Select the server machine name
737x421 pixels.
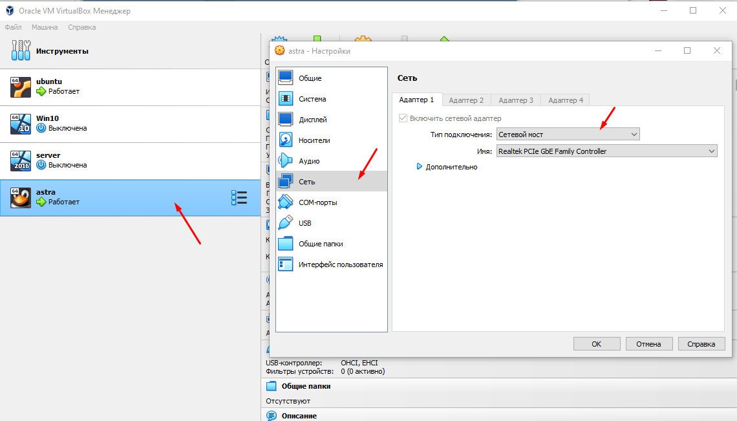pos(48,155)
